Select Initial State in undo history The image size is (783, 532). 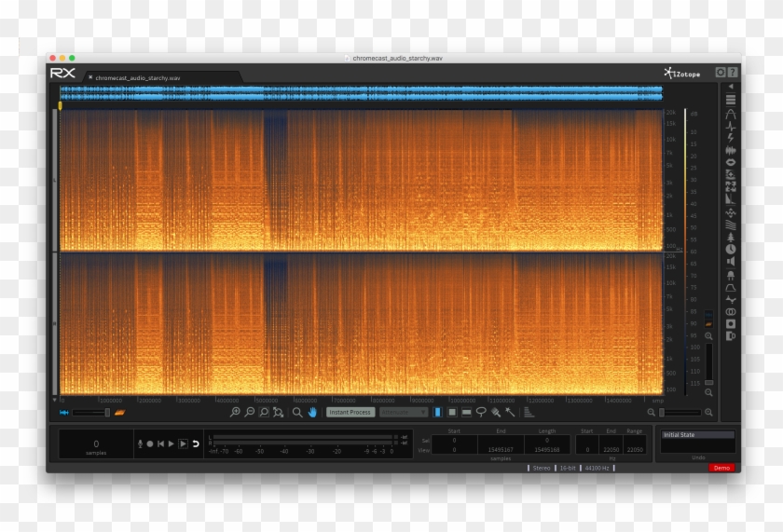click(x=697, y=435)
